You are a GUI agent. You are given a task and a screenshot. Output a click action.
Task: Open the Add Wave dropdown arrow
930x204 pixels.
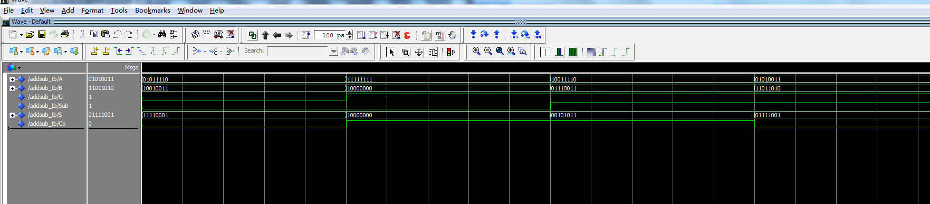[21, 52]
